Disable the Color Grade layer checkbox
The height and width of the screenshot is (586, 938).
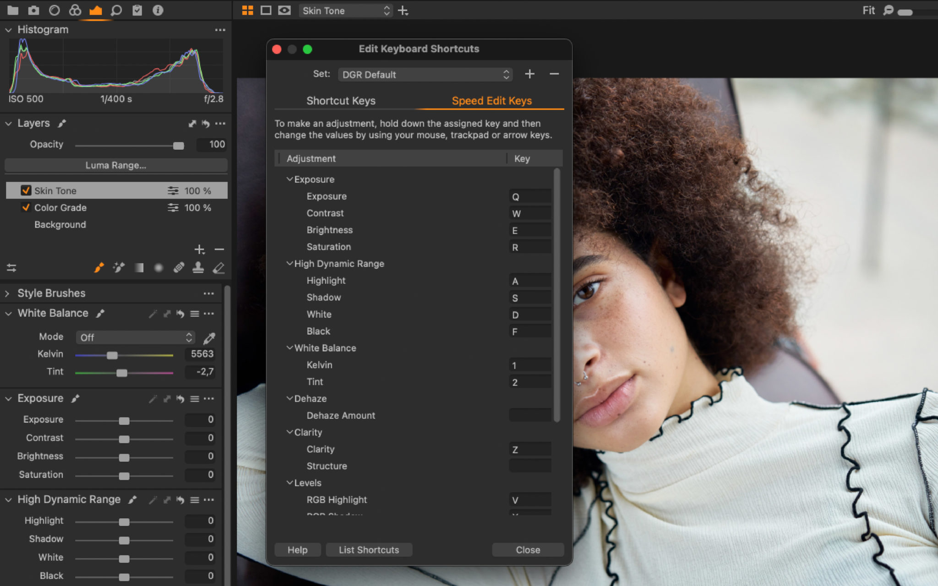26,207
